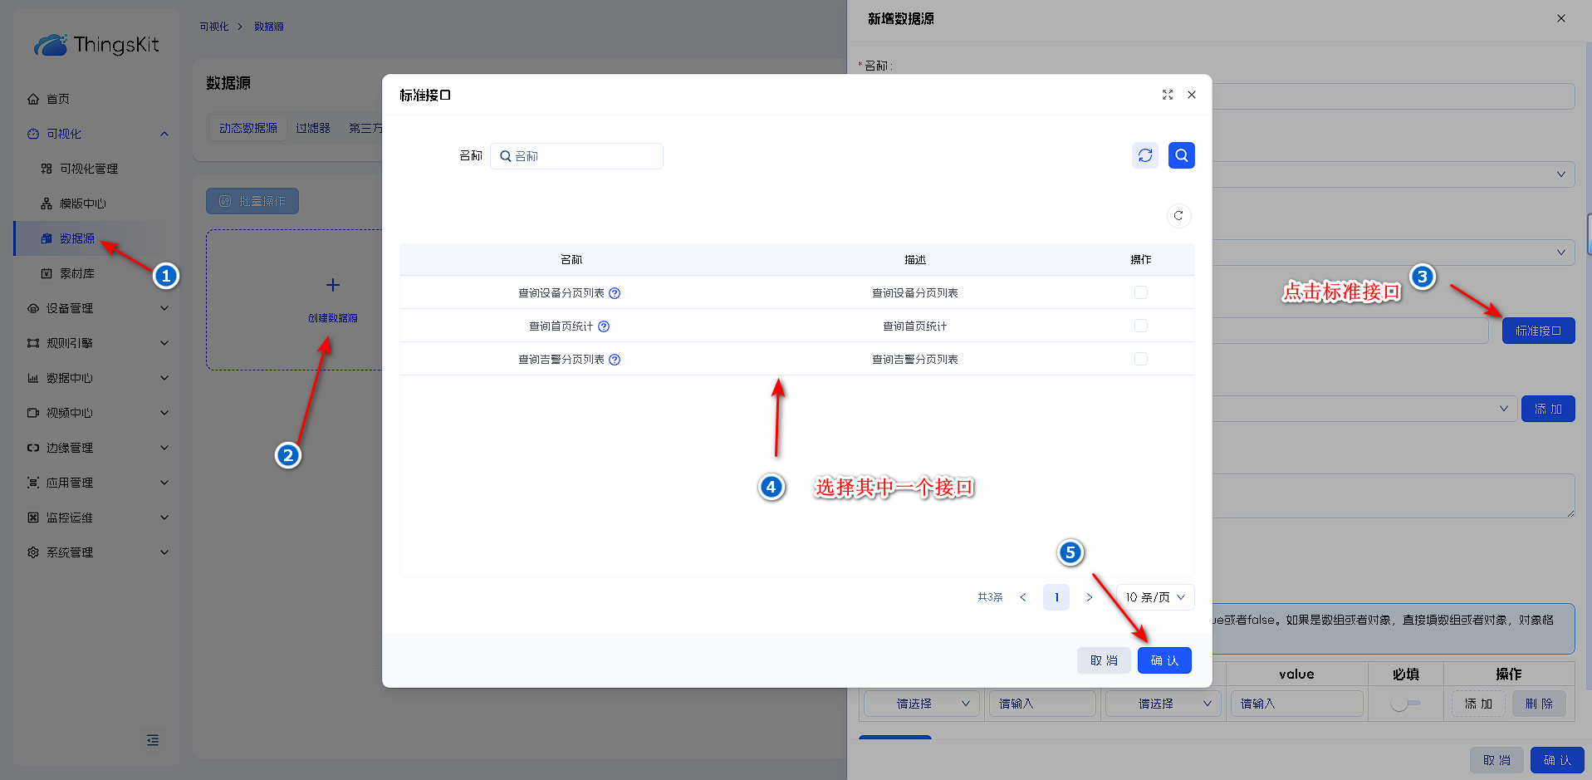Click the blue search magnifier button
This screenshot has width=1592, height=780.
(x=1181, y=155)
